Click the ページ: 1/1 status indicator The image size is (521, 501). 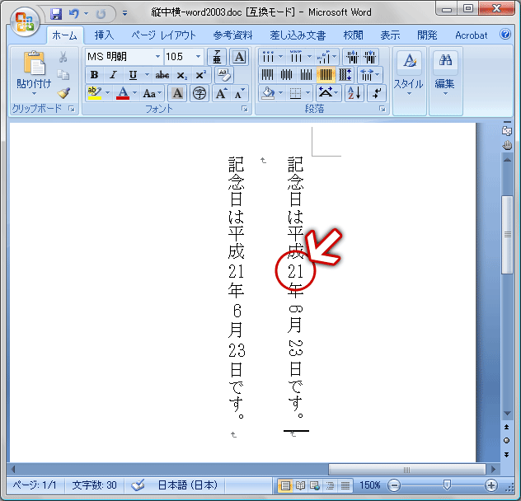[35, 485]
